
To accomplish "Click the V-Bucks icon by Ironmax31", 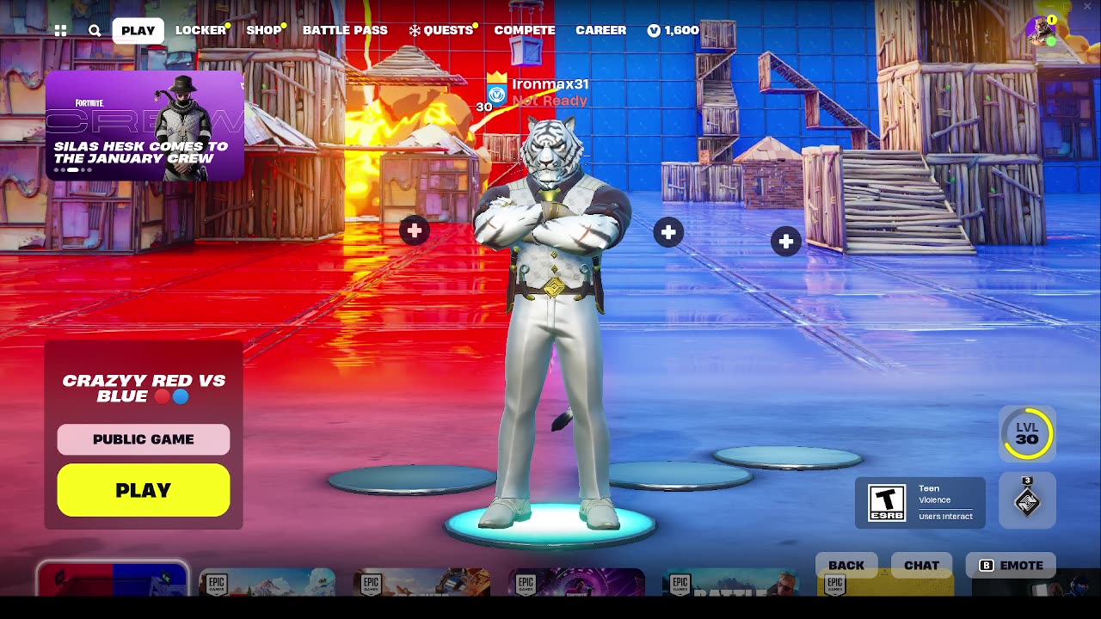I will point(496,94).
